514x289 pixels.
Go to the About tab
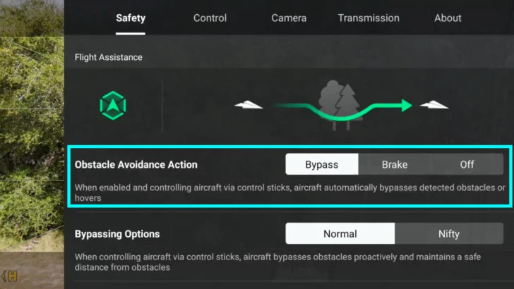pyautogui.click(x=448, y=18)
